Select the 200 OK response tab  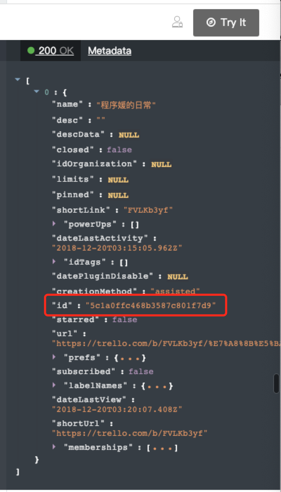[51, 51]
